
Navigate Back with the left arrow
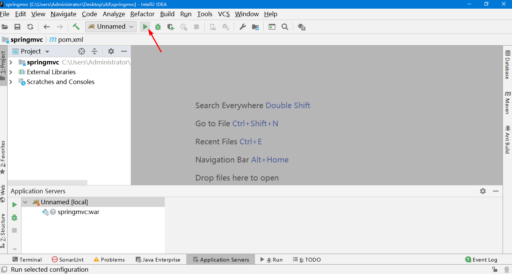click(46, 27)
